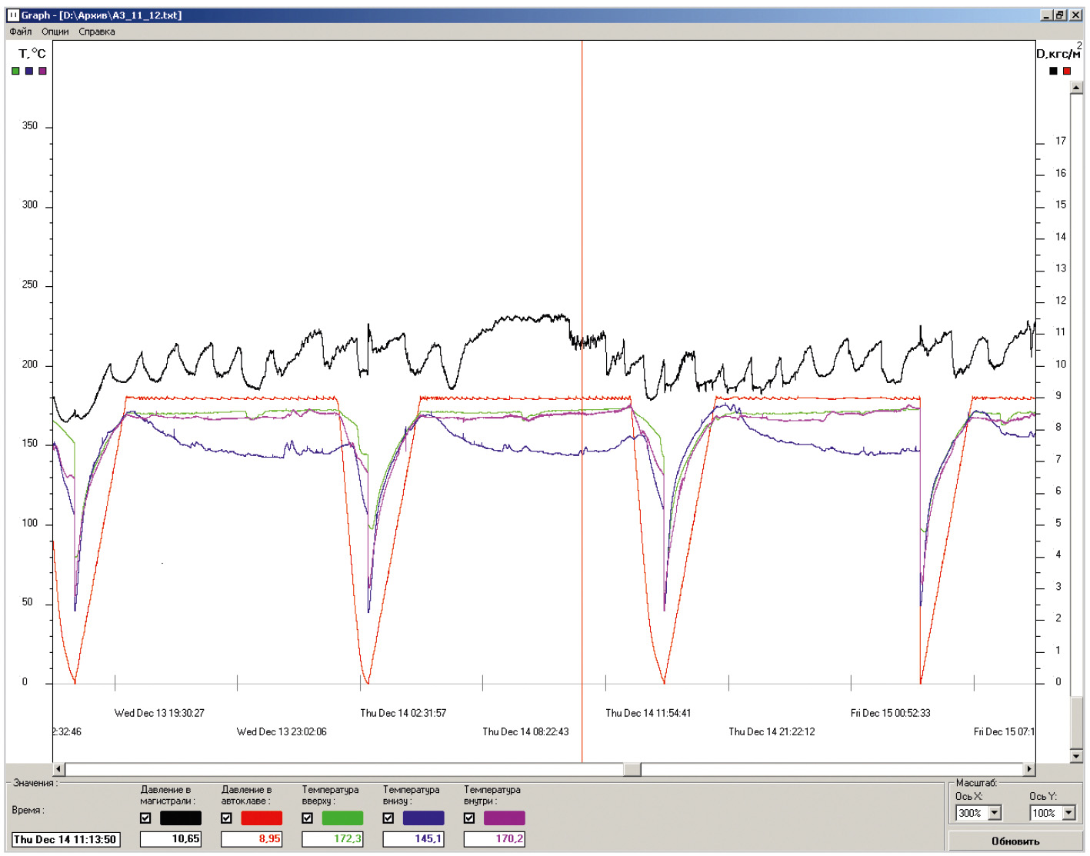Click the Wed Dec 13 19:30:27 time label
The height and width of the screenshot is (856, 1090).
coord(159,713)
